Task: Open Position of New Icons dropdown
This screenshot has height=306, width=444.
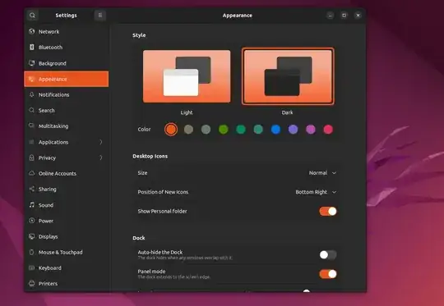Action: (x=316, y=192)
